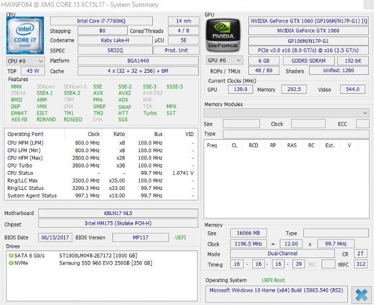The image size is (374, 305).
Task: Select the System Agent Status row
Action: pos(101,196)
